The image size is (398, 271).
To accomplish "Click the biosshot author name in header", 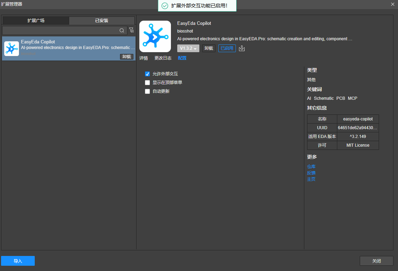I will (x=185, y=31).
